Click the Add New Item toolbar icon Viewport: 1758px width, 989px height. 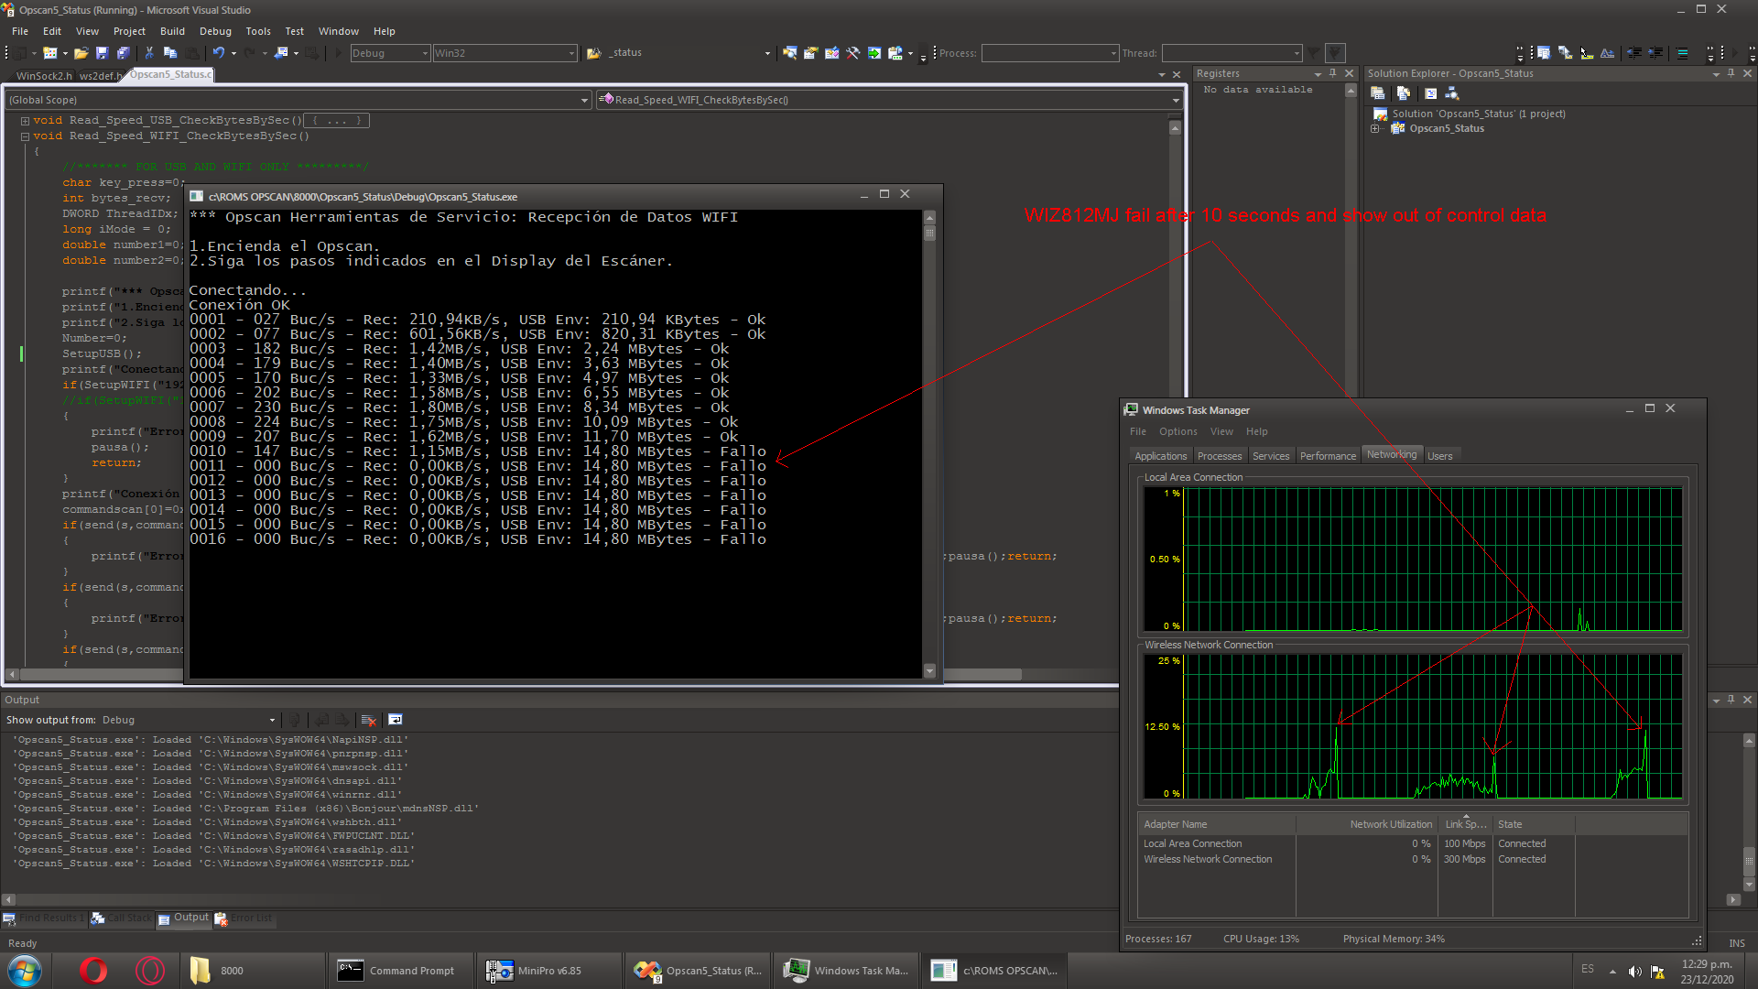(x=50, y=53)
